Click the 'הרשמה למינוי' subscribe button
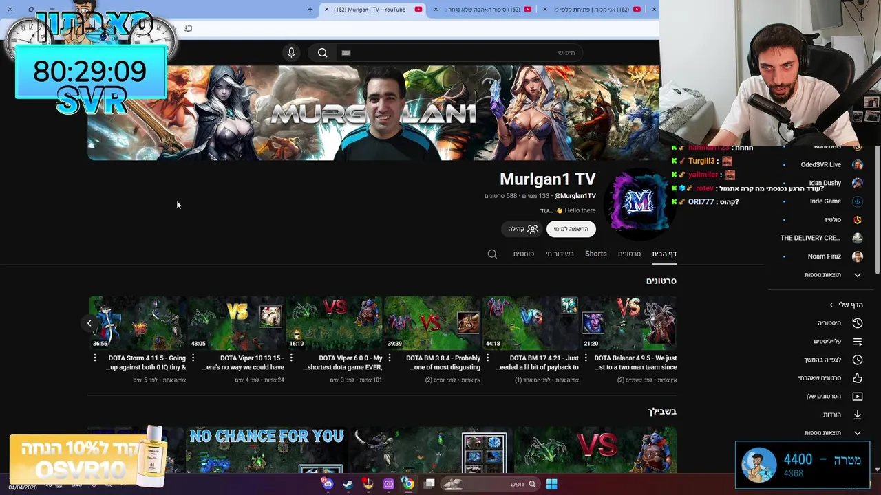Screen dimensions: 881x495 [571, 229]
